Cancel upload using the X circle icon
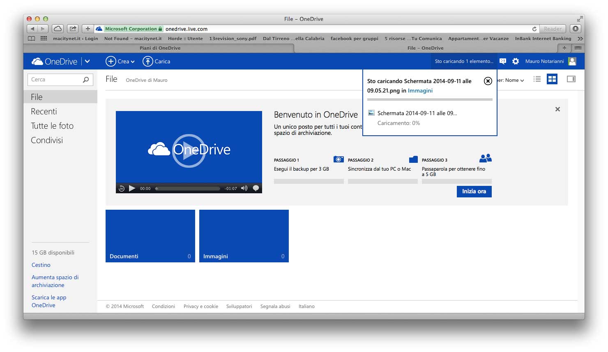 [488, 81]
